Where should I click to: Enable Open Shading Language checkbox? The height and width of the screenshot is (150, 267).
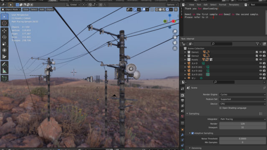(x=221, y=108)
